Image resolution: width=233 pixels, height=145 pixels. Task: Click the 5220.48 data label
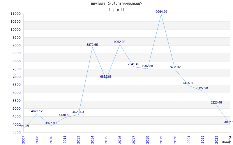216,103
